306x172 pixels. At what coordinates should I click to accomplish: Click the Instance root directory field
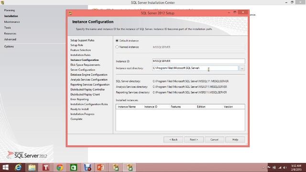195,68
